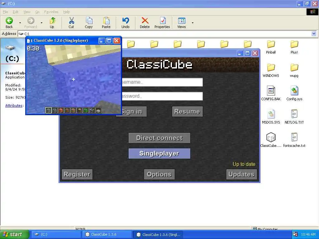This screenshot has width=319, height=239.
Task: Switch to ClassiCube 1.3.6 launcher taskbar button
Action: tap(107, 234)
